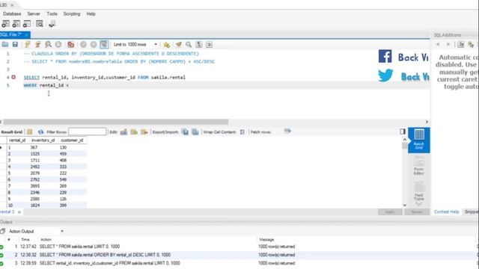Select the SQL File 7 tab
This screenshot has width=479, height=269.
pyautogui.click(x=11, y=35)
